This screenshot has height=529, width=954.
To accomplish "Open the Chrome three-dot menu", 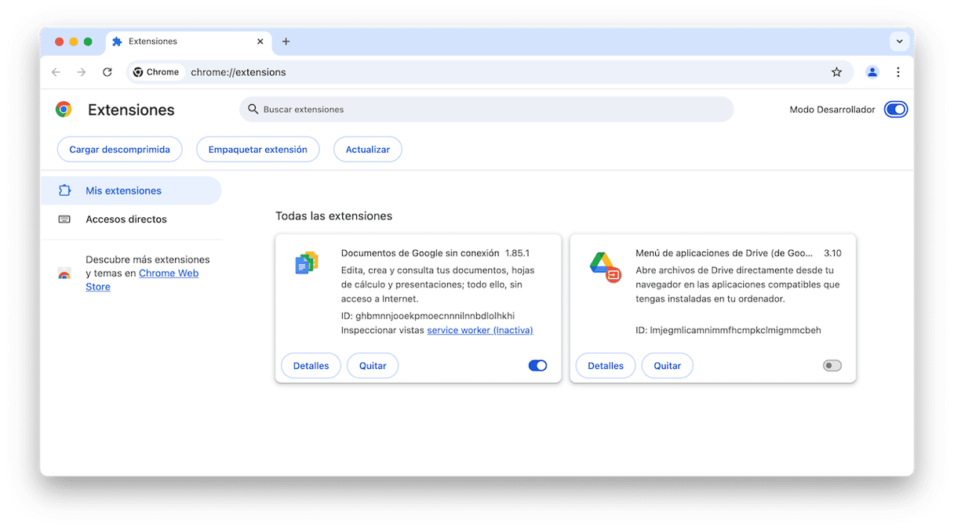I will [x=898, y=72].
